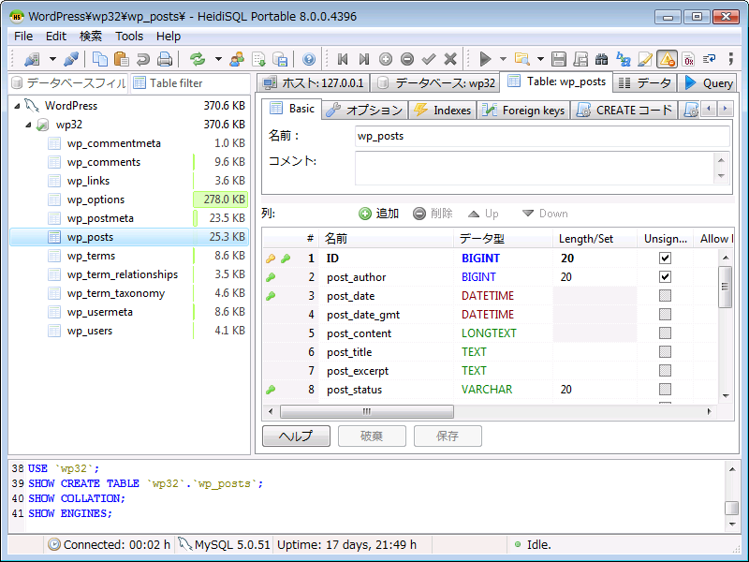Toggle Unsigned checkbox for post_title row

[665, 352]
